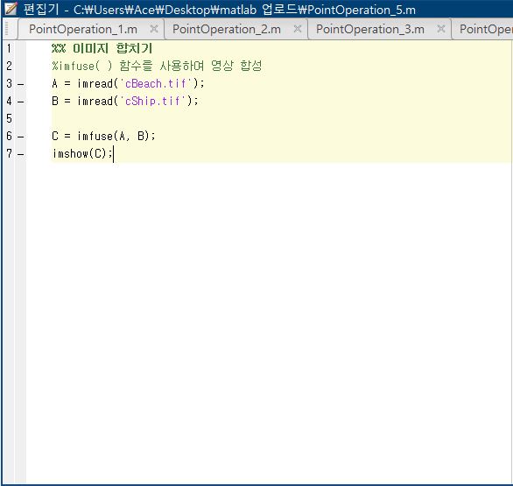Screen dimensions: 513x486
Task: Click line number 1 in the gutter
Action: tap(9, 49)
